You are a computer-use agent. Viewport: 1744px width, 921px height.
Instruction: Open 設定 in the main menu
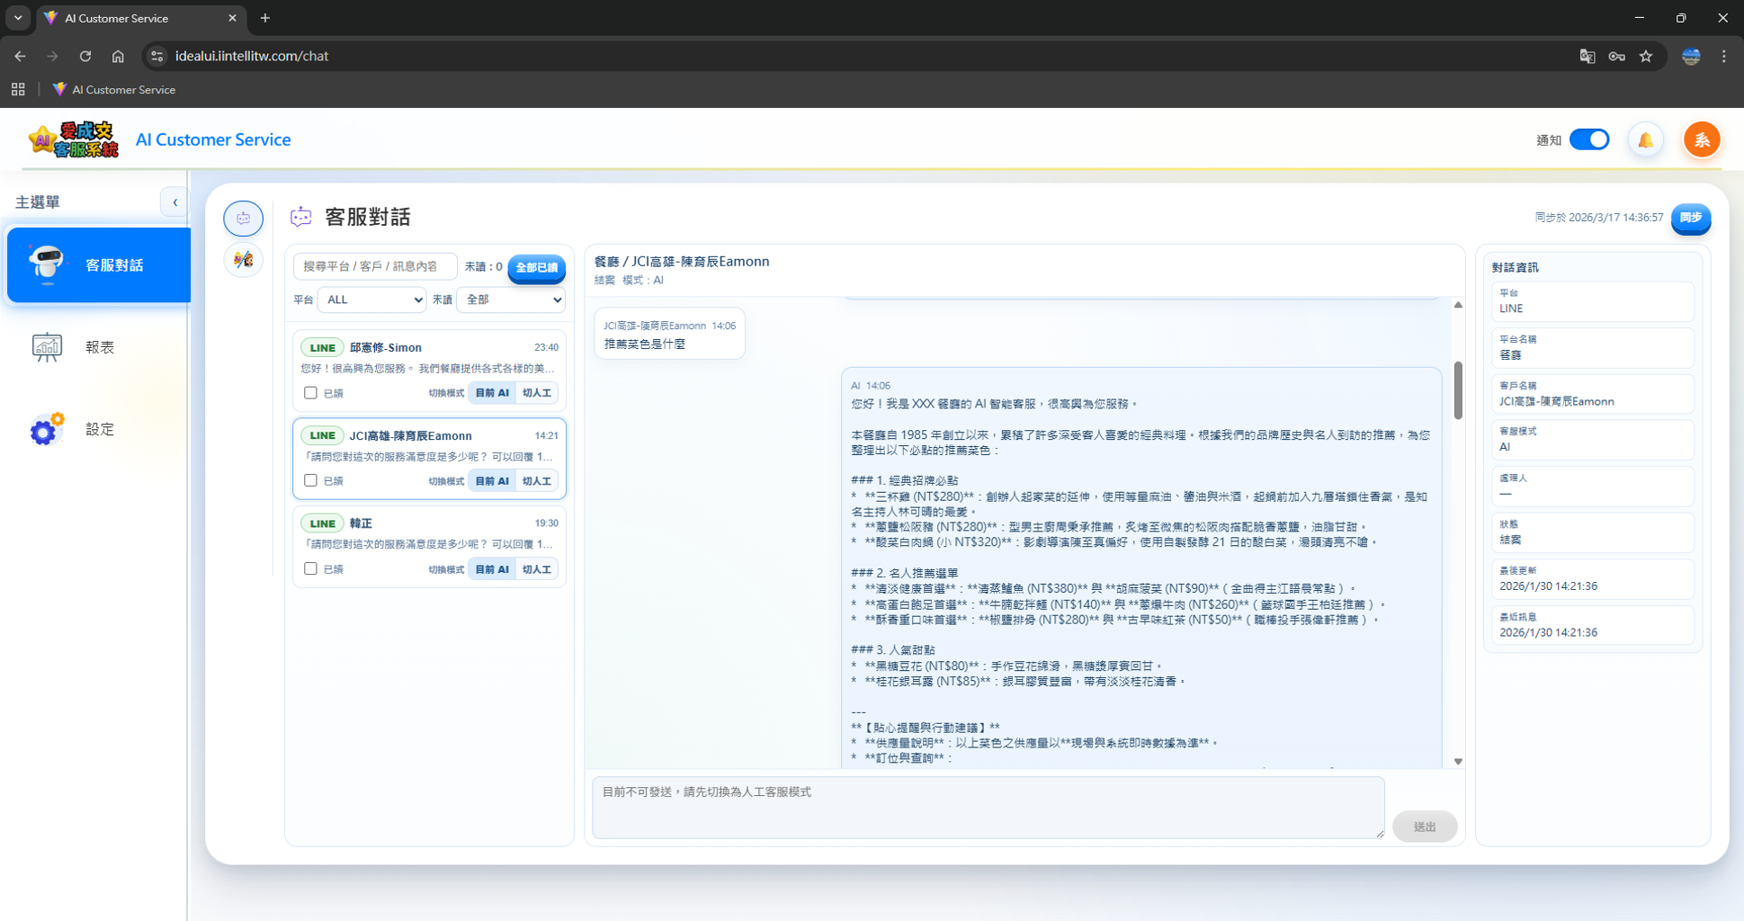(99, 430)
